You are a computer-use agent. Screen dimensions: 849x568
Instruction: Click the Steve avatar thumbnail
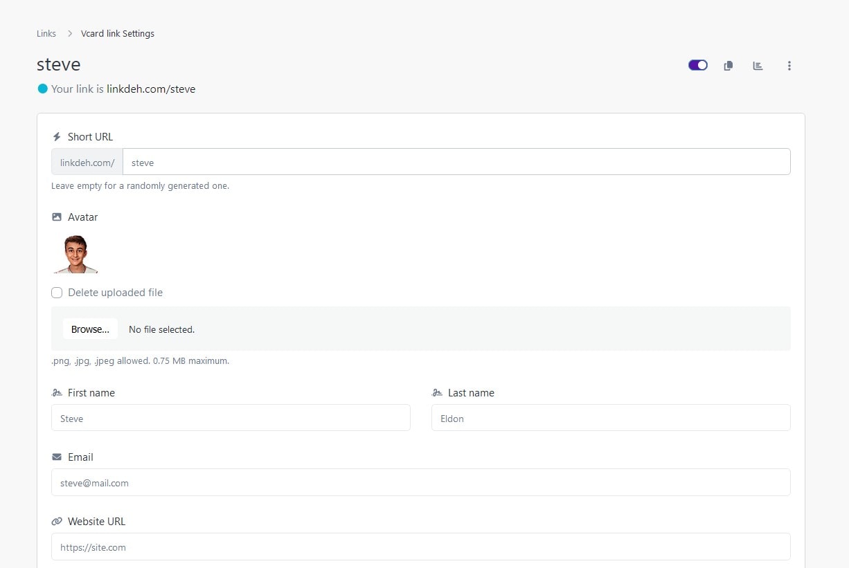75,253
